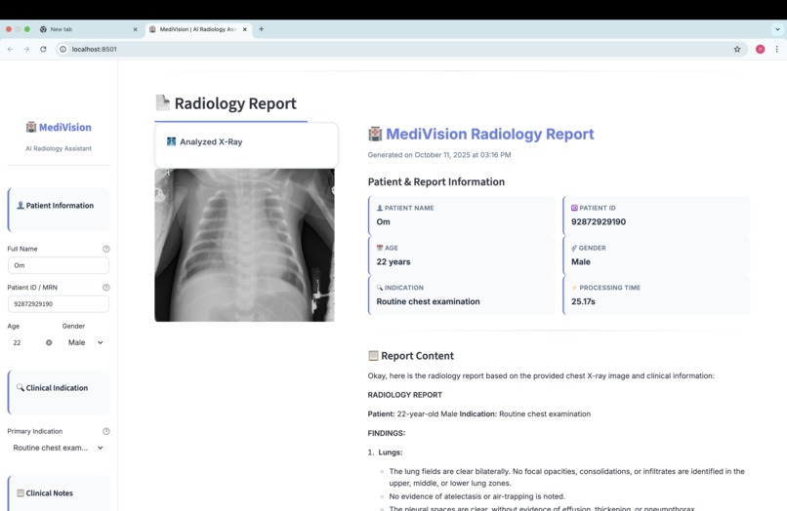Click the FINDINGS: heading in report
787x511 pixels.
point(387,433)
